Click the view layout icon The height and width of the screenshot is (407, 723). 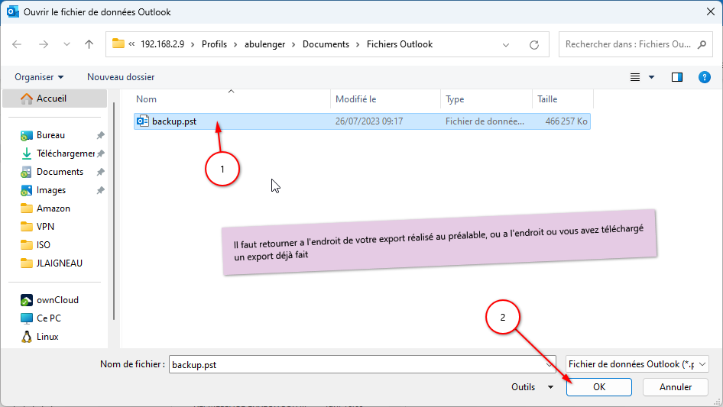tap(634, 77)
